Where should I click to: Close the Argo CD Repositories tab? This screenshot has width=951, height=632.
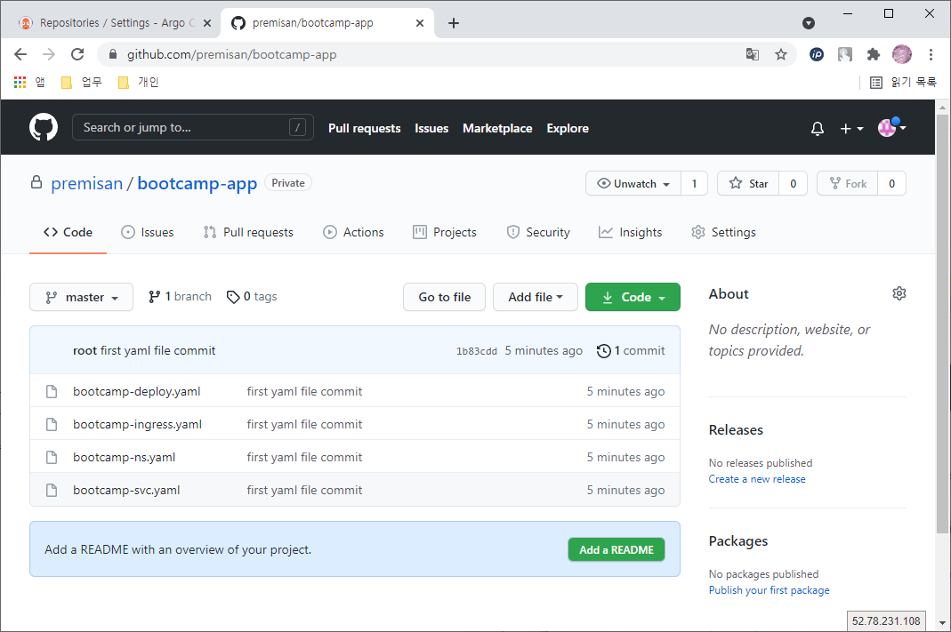206,23
